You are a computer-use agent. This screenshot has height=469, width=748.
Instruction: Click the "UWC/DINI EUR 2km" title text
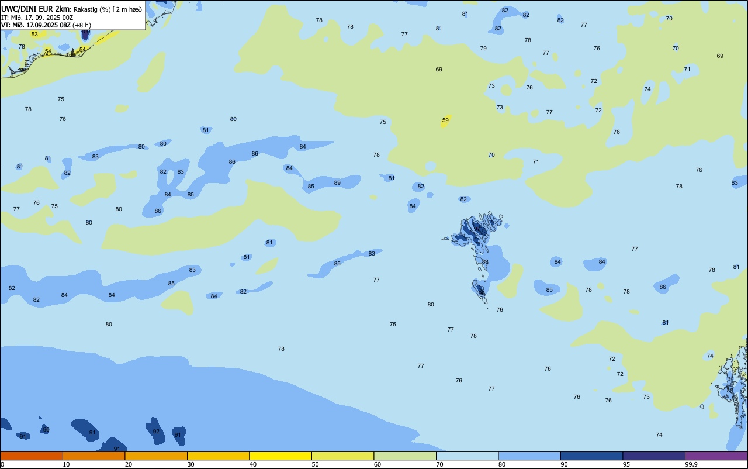pyautogui.click(x=36, y=9)
